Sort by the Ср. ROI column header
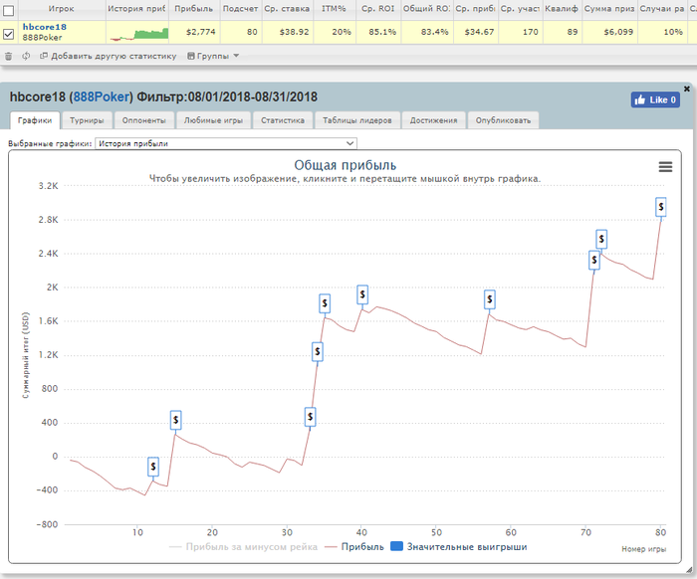 tap(377, 9)
